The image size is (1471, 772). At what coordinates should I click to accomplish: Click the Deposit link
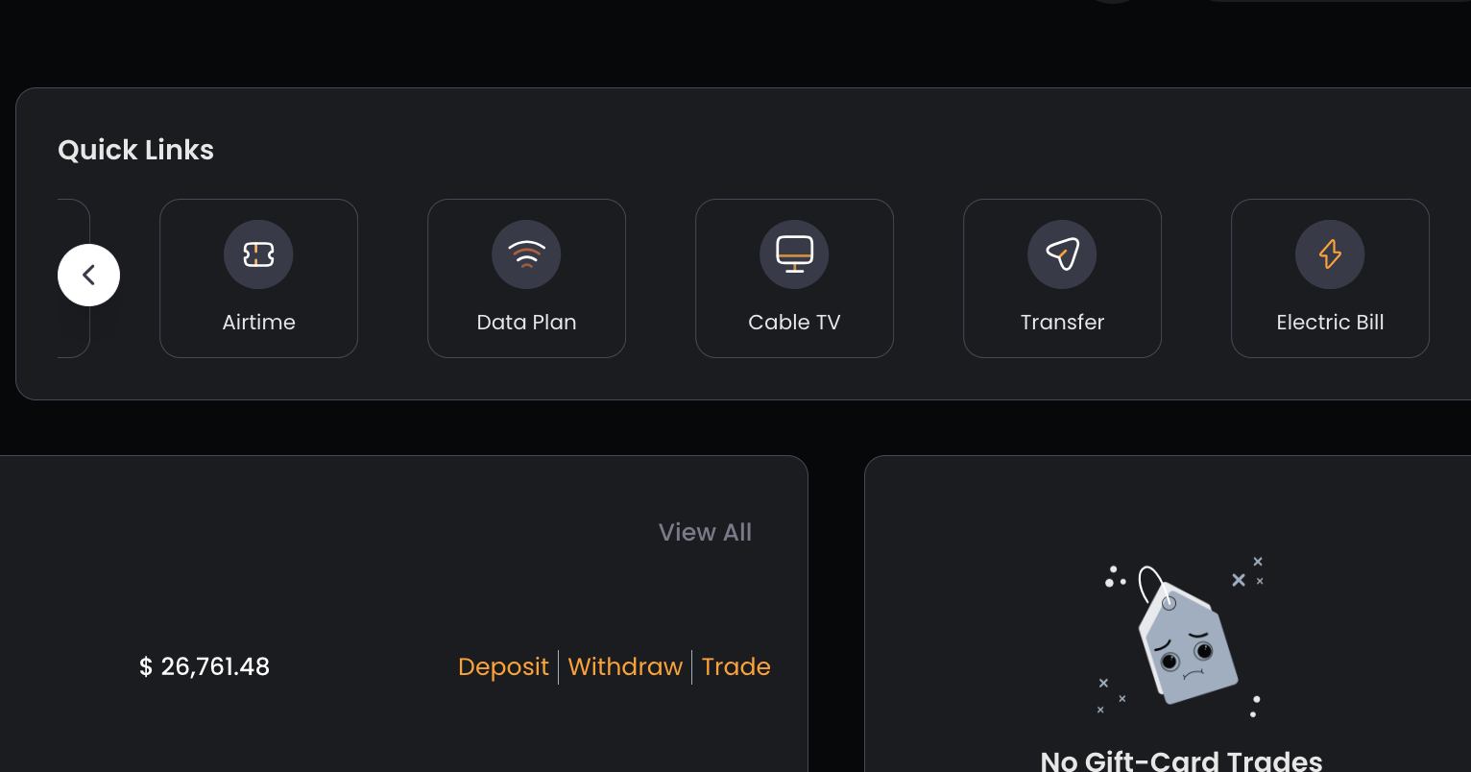point(503,666)
